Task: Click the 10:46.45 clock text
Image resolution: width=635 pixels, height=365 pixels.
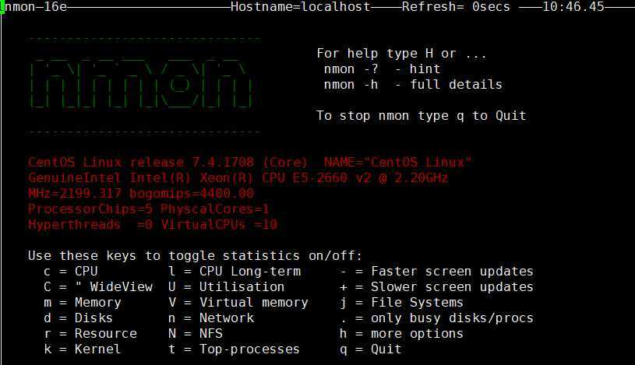Action: click(x=573, y=7)
